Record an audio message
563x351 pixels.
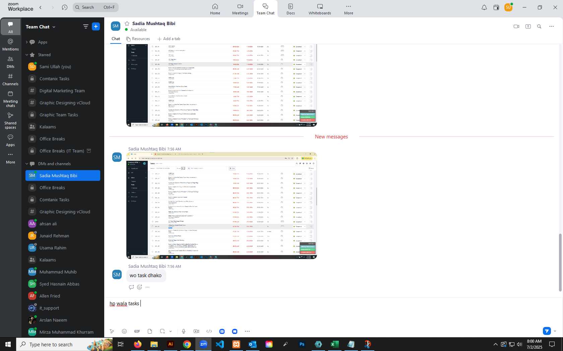coord(184,331)
